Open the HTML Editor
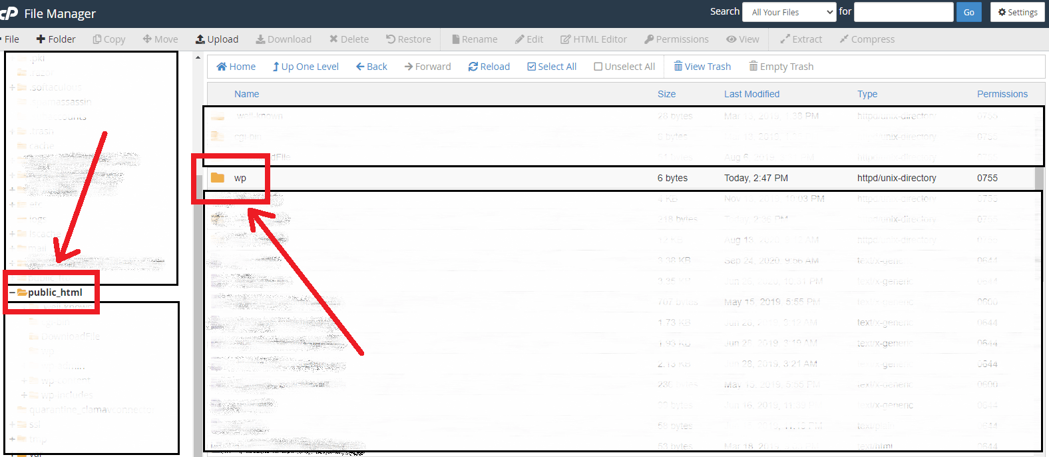The image size is (1049, 457). [x=594, y=39]
